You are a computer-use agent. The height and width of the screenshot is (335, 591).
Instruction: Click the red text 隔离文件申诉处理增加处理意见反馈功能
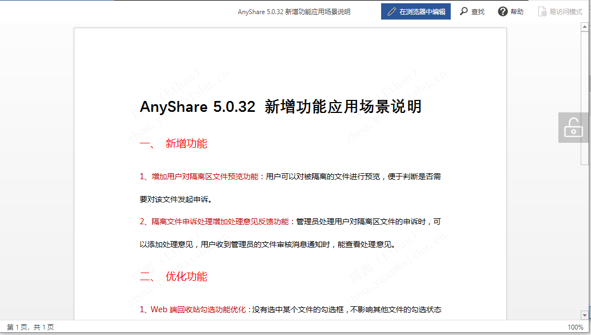[x=220, y=222]
